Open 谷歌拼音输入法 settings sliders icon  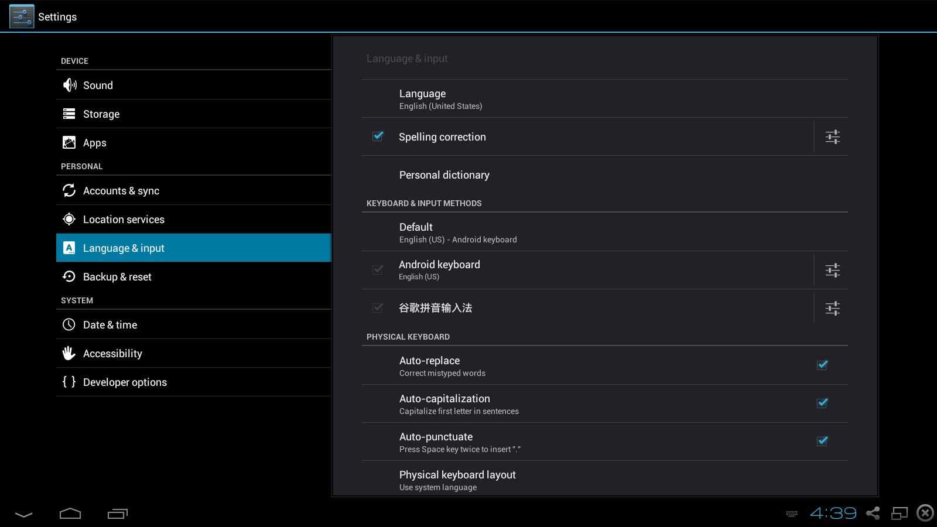[832, 308]
